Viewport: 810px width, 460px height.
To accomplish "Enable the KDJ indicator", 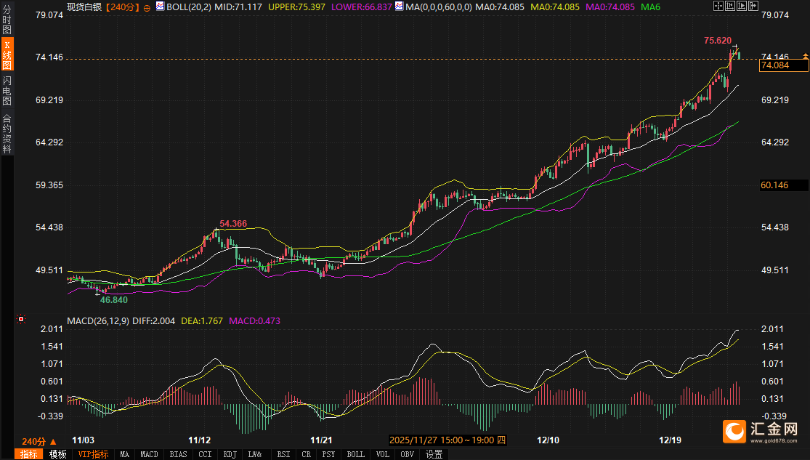I will [x=230, y=454].
